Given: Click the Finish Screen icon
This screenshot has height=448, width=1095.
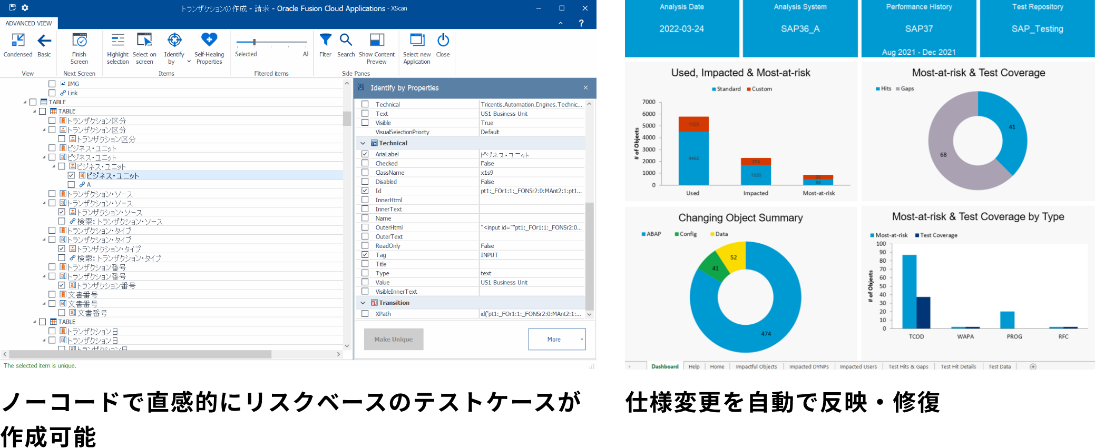Looking at the screenshot, I should (x=79, y=40).
